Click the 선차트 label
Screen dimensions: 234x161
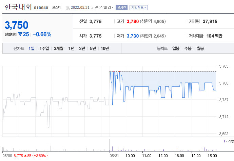pyautogui.click(x=19, y=48)
